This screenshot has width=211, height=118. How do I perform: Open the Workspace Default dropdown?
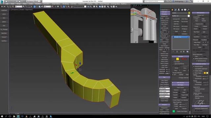click(x=33, y=1)
